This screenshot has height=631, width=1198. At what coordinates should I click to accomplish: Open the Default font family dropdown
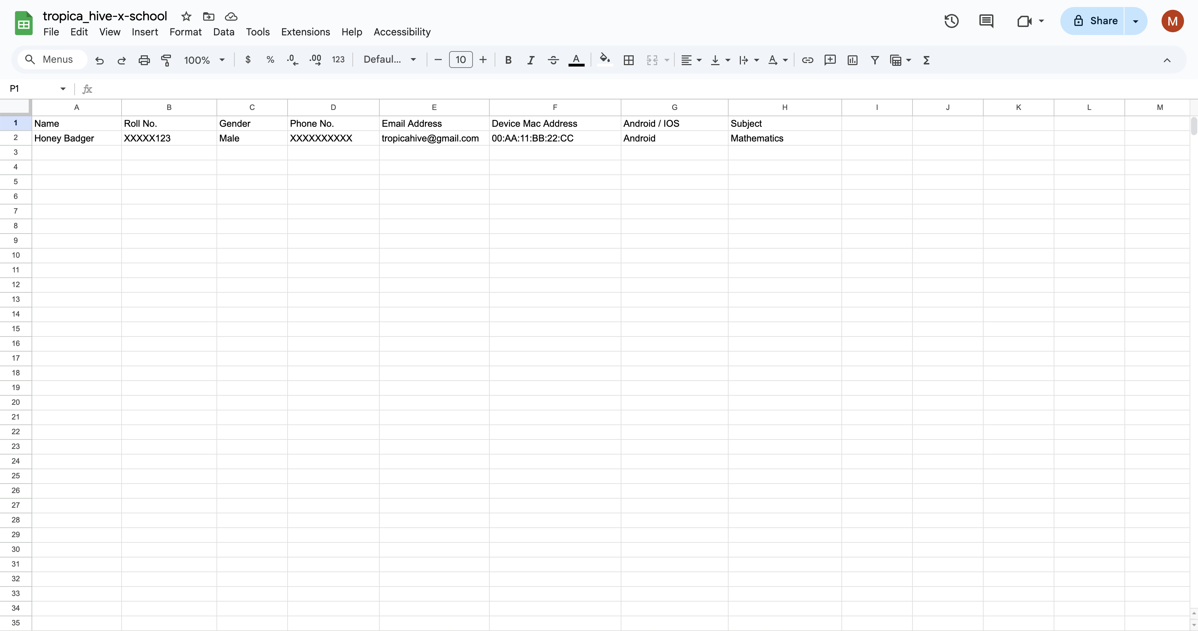(389, 60)
